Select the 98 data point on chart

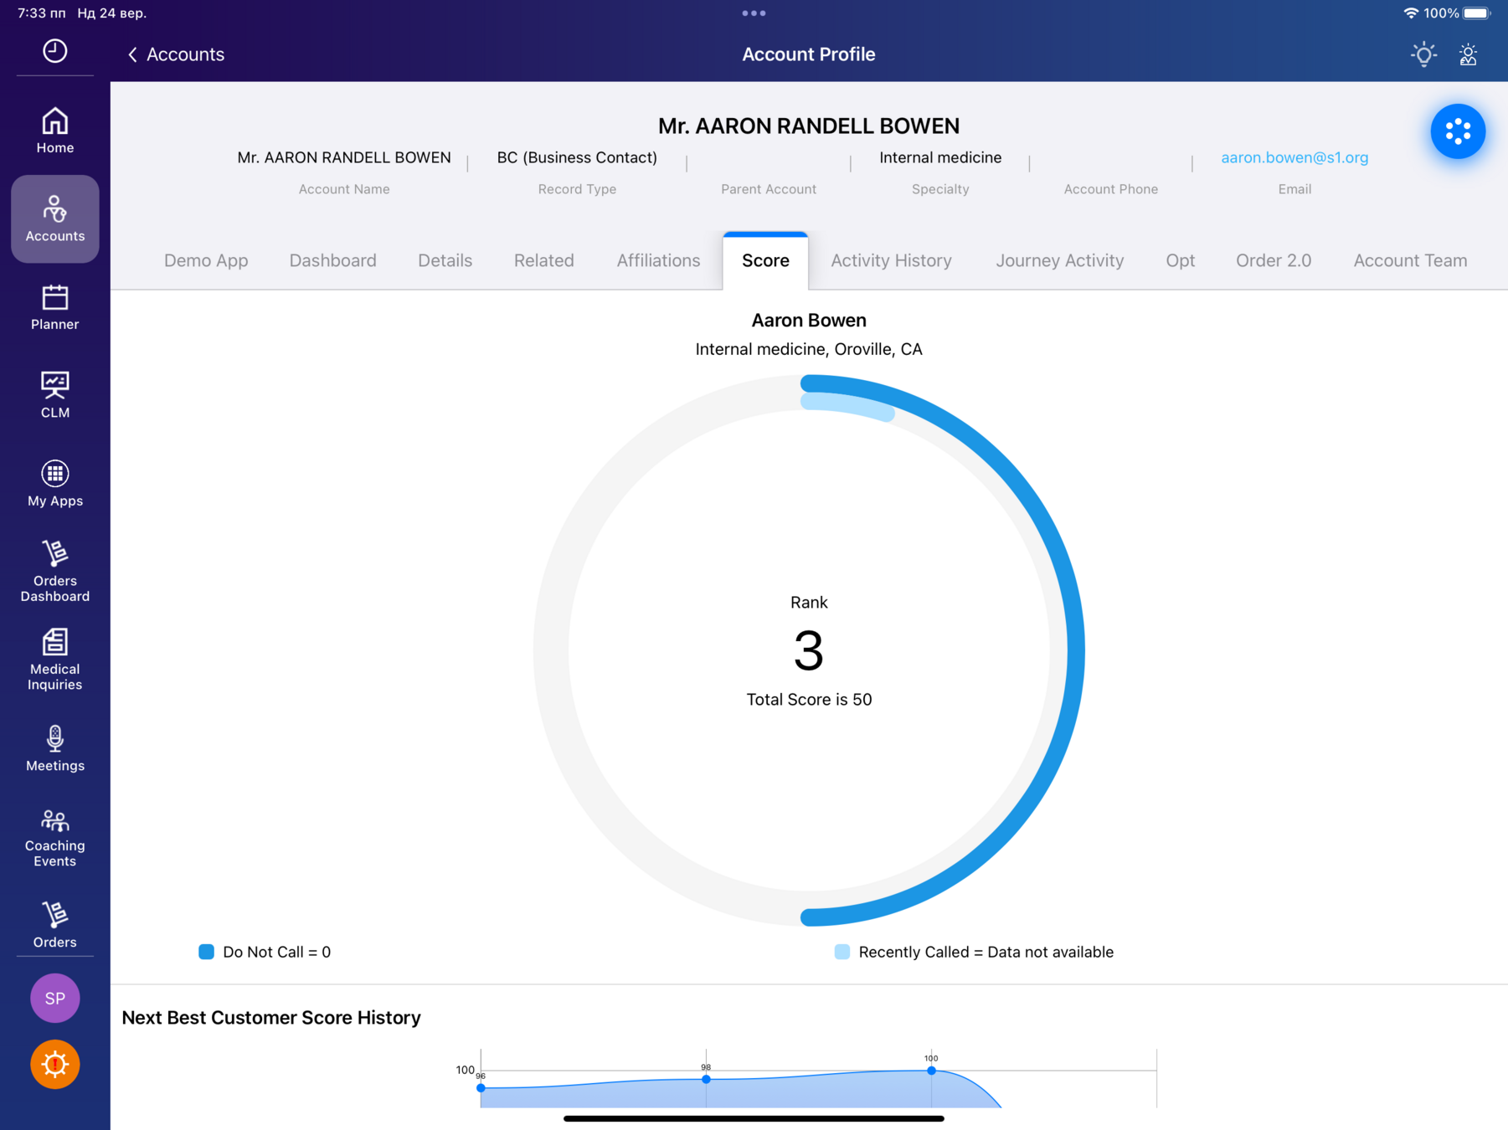(706, 1079)
